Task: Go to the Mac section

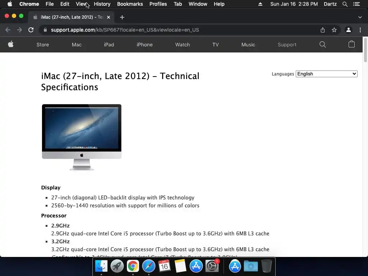Action: coord(77,45)
